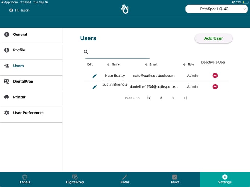Go to the previous page of users
250x187 pixels.
tap(161, 98)
